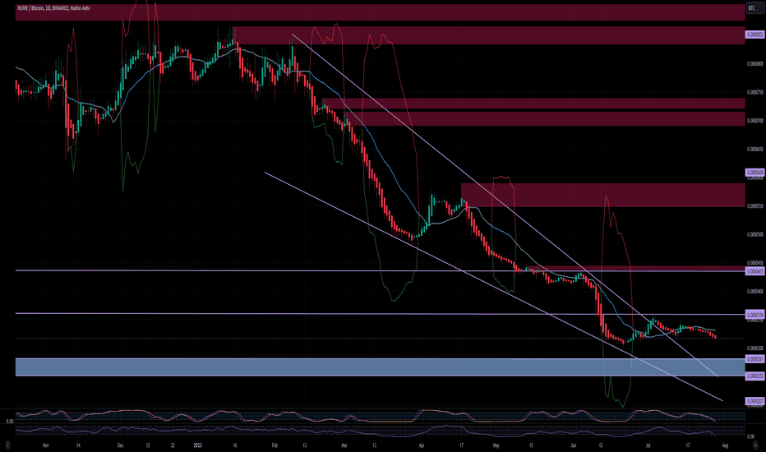Click the 0.0000300 price axis value

[755, 348]
